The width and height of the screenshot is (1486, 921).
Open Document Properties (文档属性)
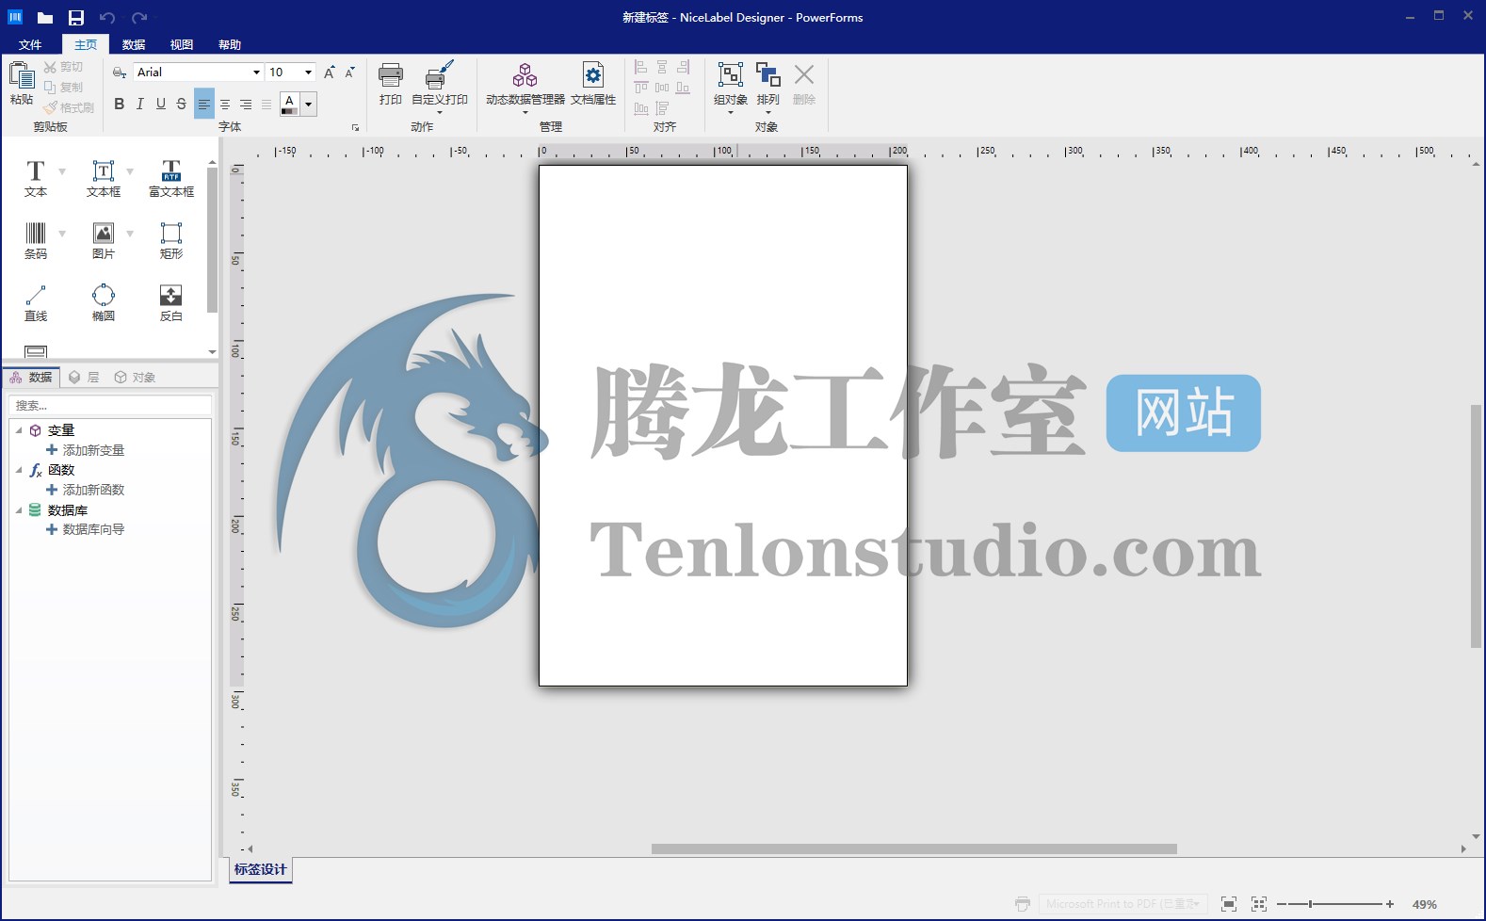(x=592, y=83)
